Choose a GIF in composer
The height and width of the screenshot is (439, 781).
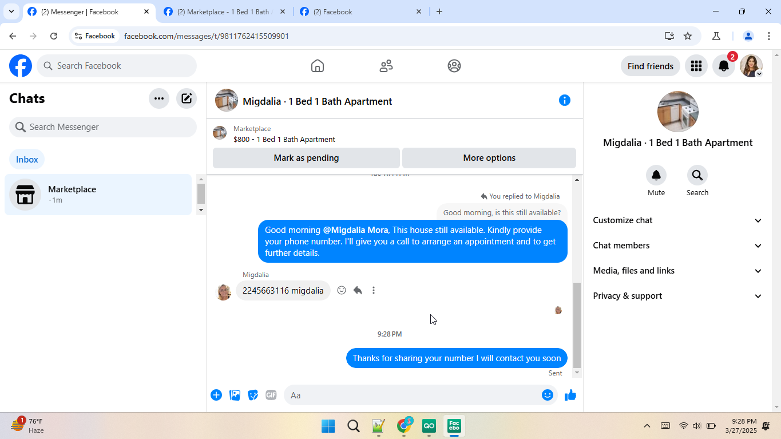pos(271,395)
